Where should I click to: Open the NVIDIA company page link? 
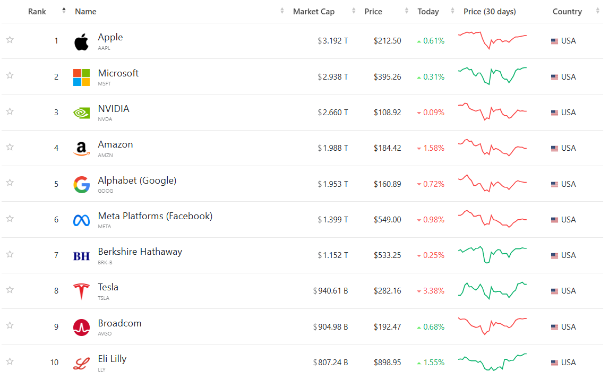(x=114, y=109)
